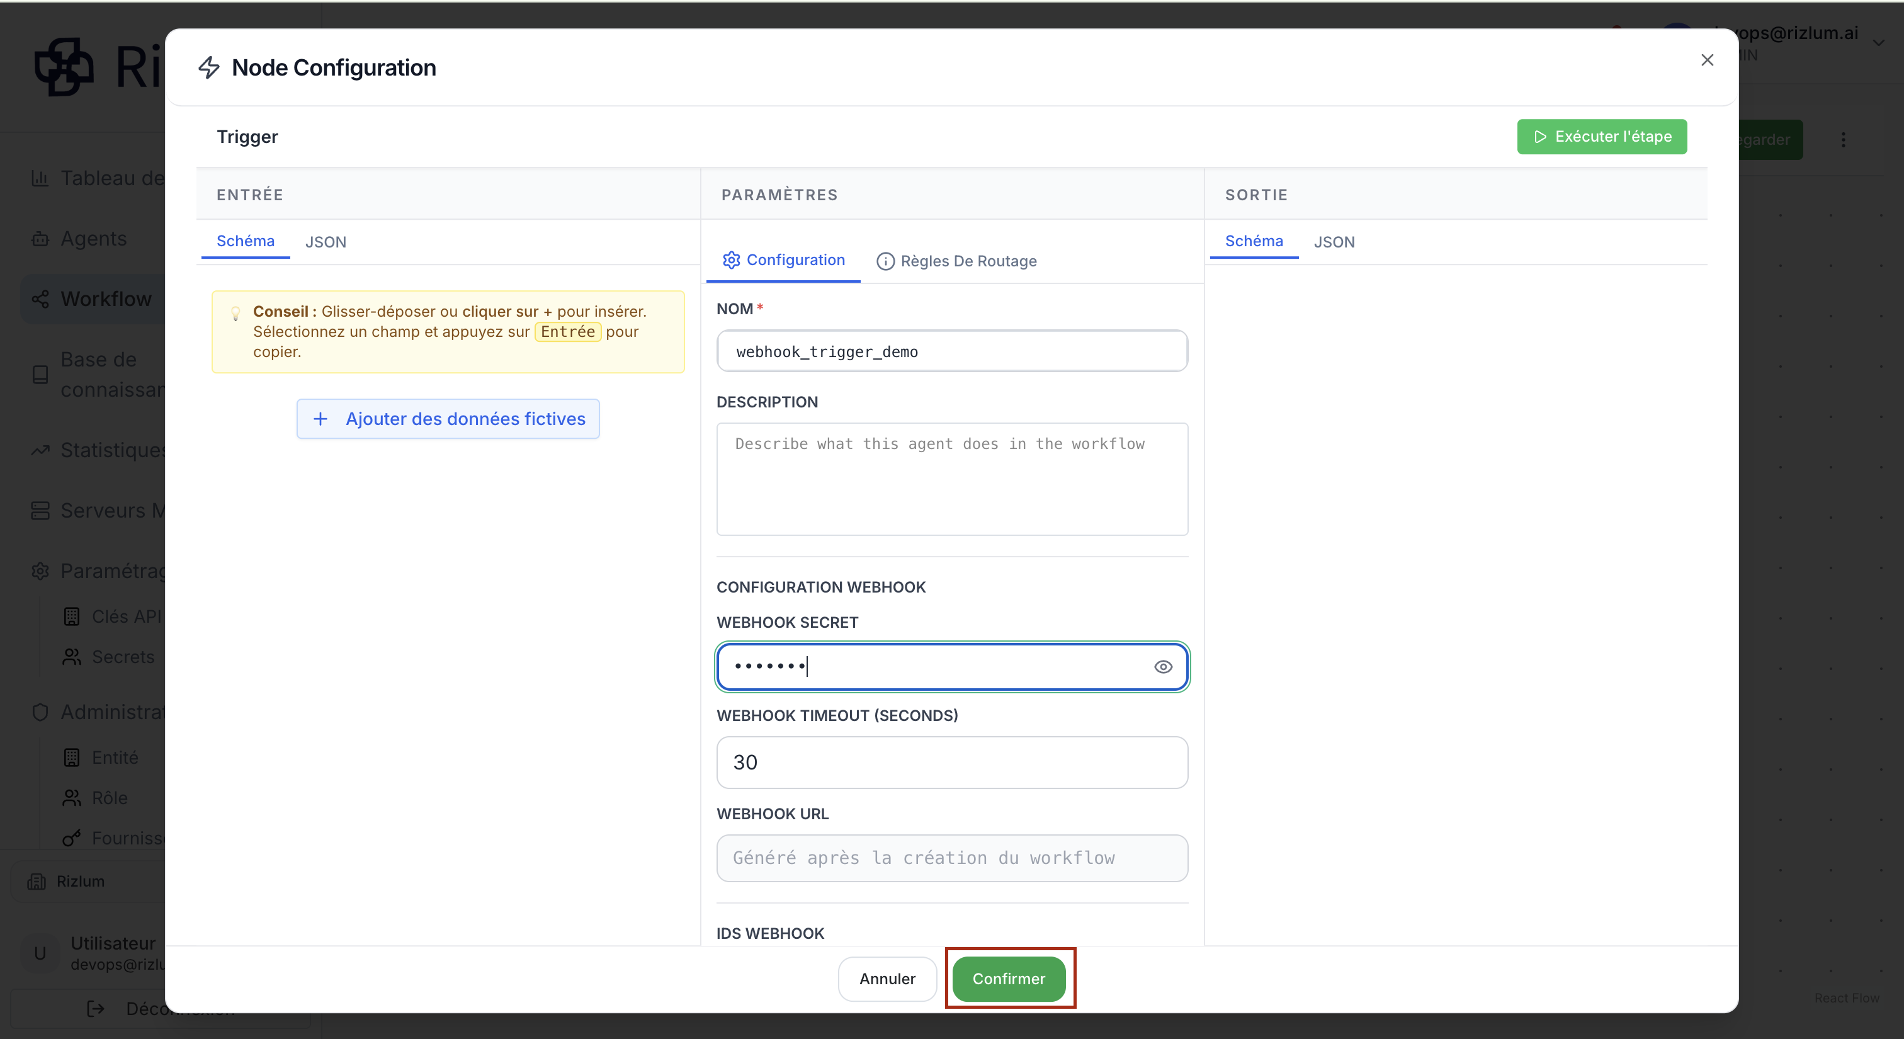The image size is (1904, 1039).
Task: Switch to Règles De Routage tab
Action: pos(956,261)
